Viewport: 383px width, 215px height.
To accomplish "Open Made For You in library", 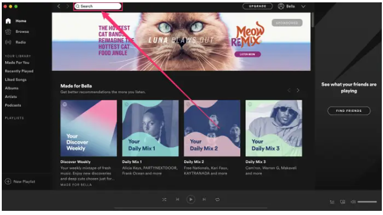I will 17,63.
